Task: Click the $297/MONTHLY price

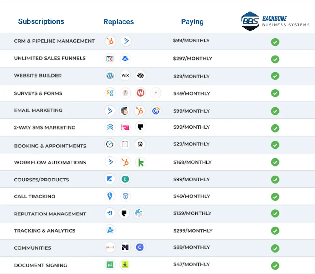Action: click(x=193, y=59)
